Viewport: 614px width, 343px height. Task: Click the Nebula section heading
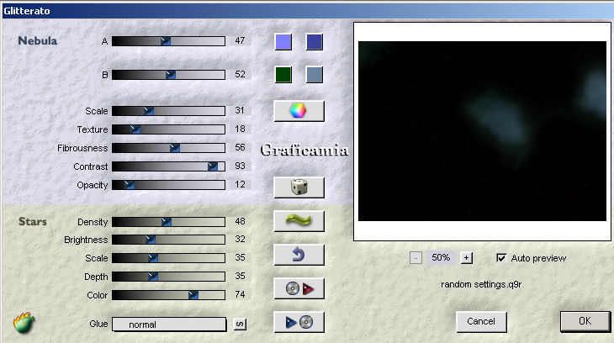(38, 40)
